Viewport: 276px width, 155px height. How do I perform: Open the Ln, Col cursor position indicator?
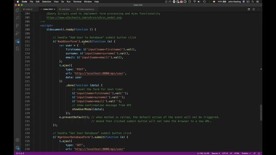[x=203, y=153]
